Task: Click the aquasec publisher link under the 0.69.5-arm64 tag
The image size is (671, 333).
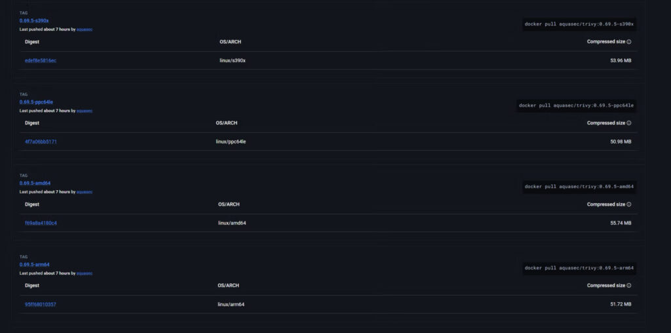Action: [x=85, y=273]
